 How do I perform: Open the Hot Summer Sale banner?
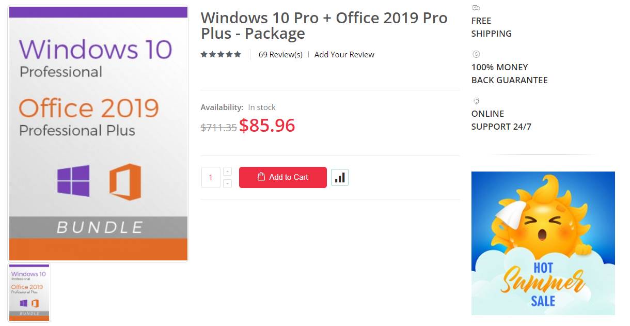click(543, 243)
